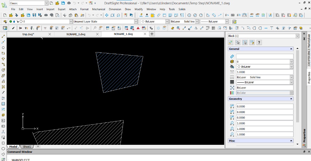
Task: Switch to the NONAME_0.dwg tab
Action: [x=76, y=34]
